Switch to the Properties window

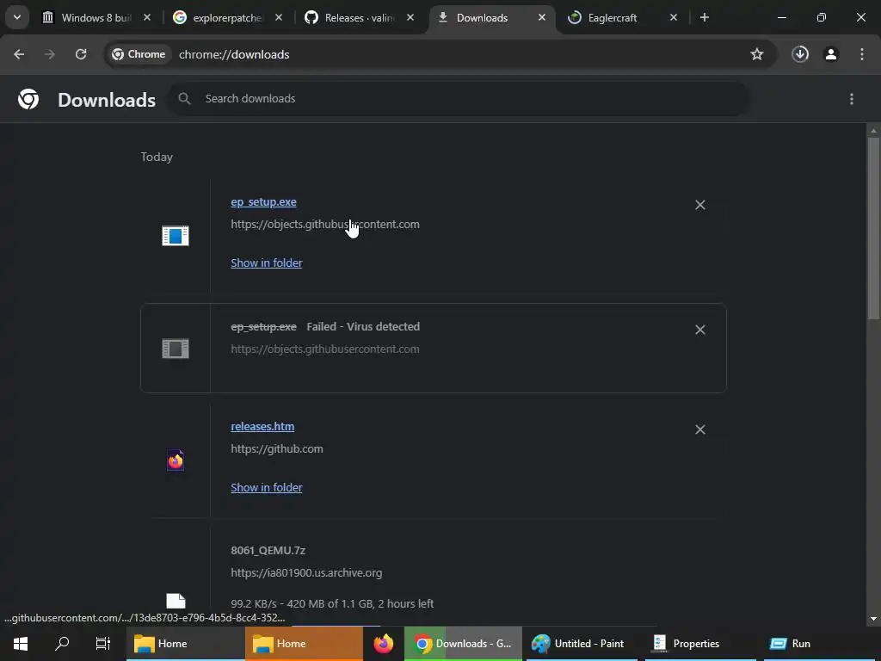point(700,644)
